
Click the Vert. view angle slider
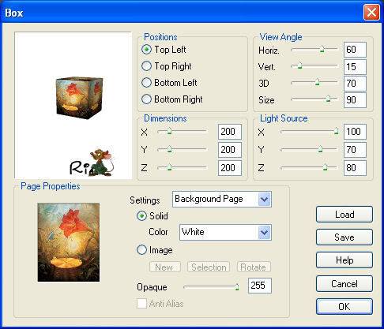point(314,66)
